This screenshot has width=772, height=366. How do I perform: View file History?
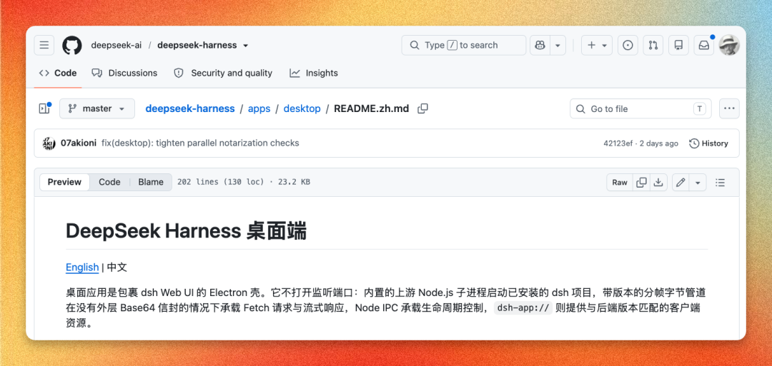pos(708,143)
